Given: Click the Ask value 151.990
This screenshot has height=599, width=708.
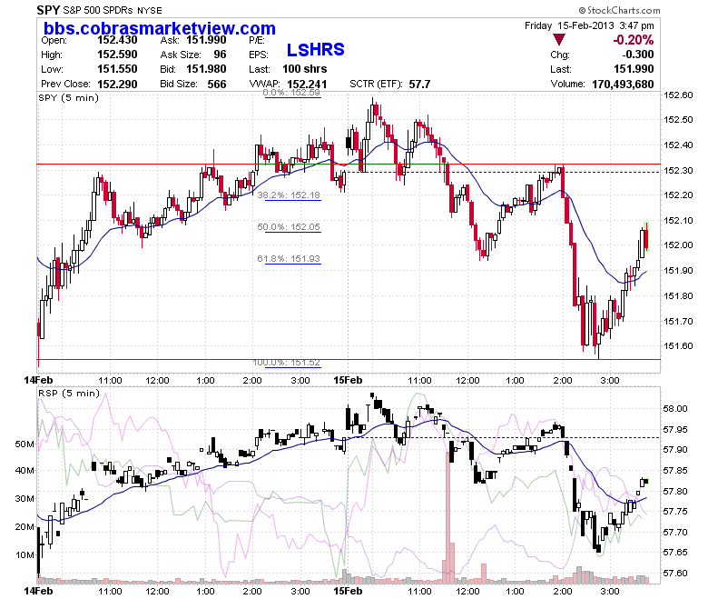Looking at the screenshot, I should pyautogui.click(x=206, y=40).
